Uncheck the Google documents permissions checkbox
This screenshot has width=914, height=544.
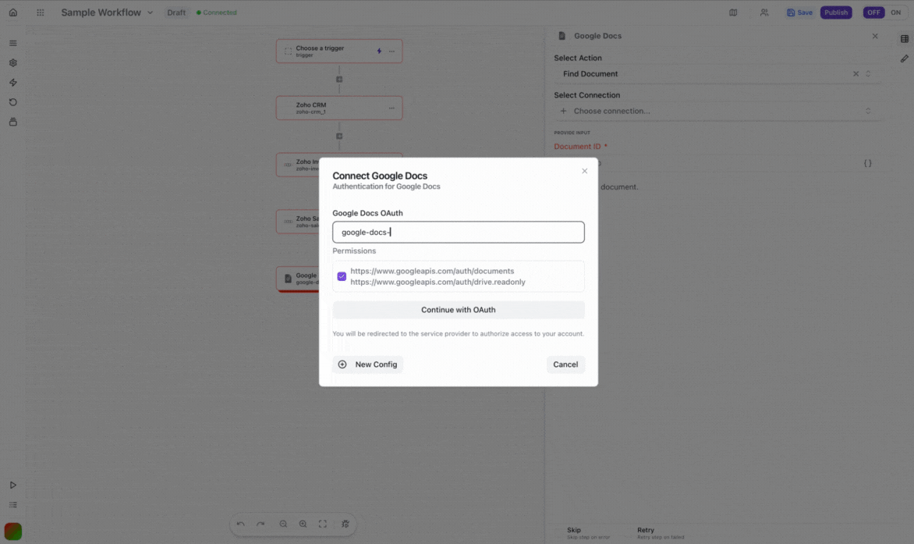pos(342,276)
